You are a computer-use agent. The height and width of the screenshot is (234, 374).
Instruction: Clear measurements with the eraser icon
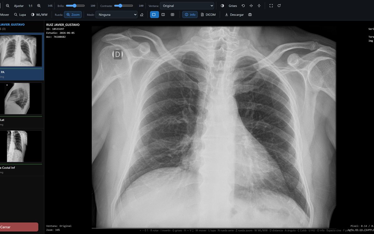[x=142, y=15]
